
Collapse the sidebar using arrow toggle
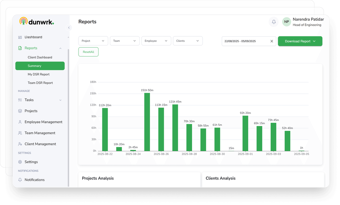click(69, 28)
